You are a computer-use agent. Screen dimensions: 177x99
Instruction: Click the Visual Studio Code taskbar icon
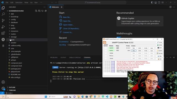(107, 97)
